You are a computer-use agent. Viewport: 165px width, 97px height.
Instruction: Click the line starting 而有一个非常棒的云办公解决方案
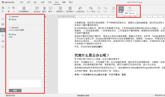click(100, 75)
